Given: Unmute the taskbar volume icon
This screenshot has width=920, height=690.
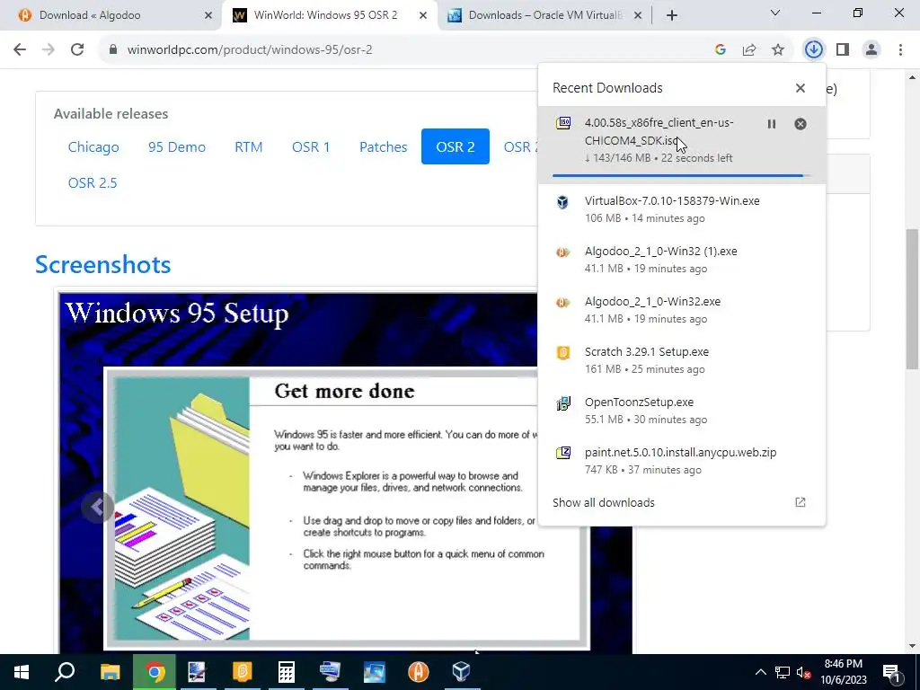Looking at the screenshot, I should coord(804,672).
